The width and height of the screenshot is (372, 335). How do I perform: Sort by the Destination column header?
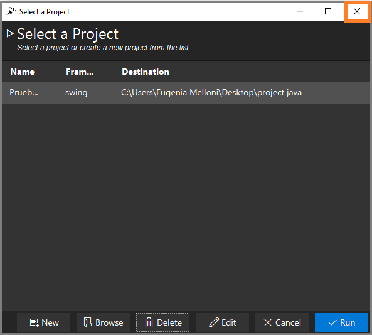(x=146, y=72)
